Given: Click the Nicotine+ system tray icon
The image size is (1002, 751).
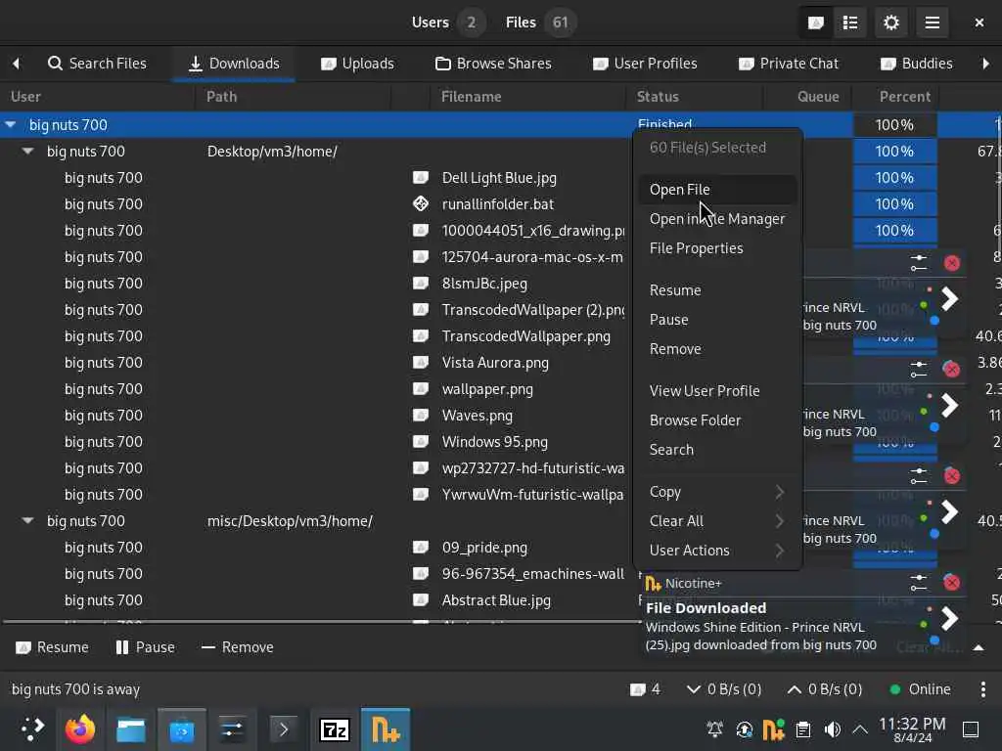Looking at the screenshot, I should pyautogui.click(x=773, y=729).
